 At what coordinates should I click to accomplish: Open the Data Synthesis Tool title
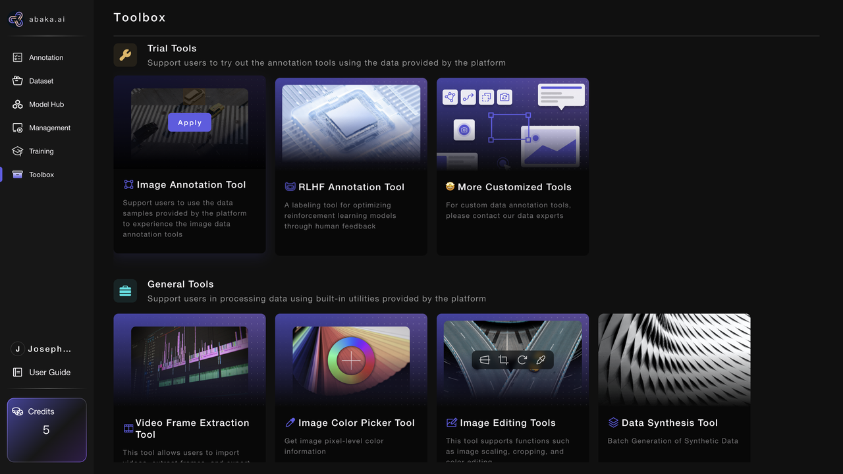click(670, 423)
